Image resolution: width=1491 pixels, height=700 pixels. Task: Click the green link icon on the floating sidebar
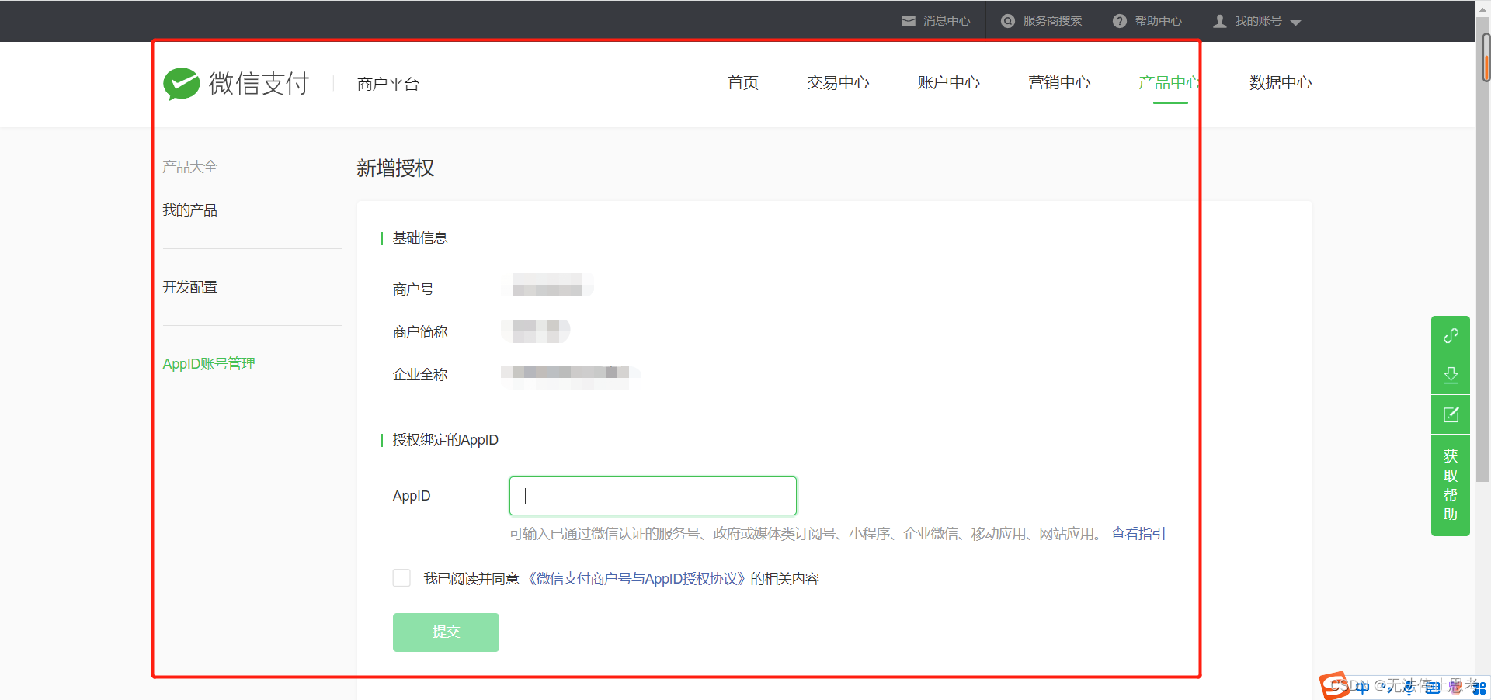point(1450,336)
